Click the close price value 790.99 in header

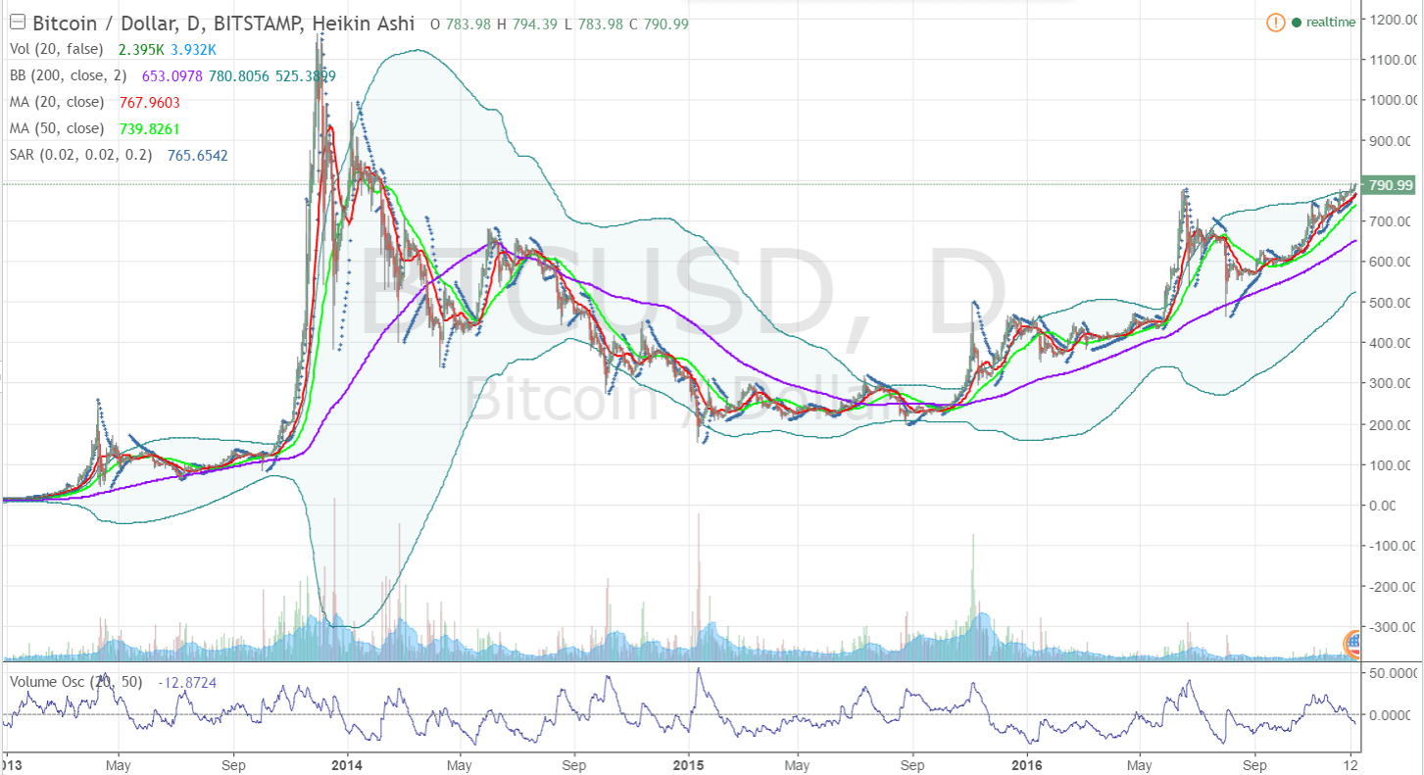click(666, 24)
